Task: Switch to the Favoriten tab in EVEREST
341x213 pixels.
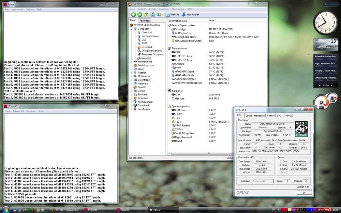Action: 145,21
